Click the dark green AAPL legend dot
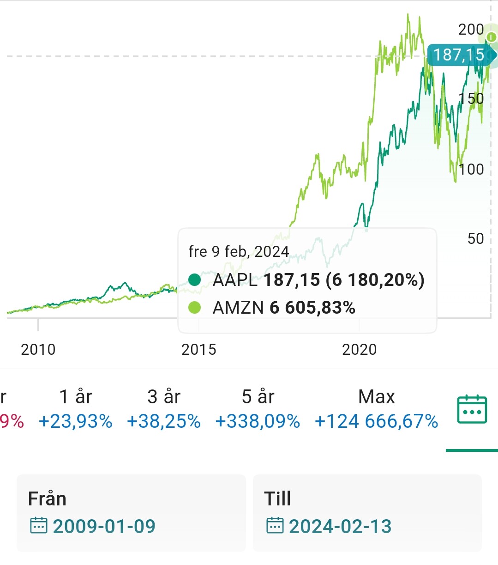Viewport: 498px width, 565px height. coord(195,280)
